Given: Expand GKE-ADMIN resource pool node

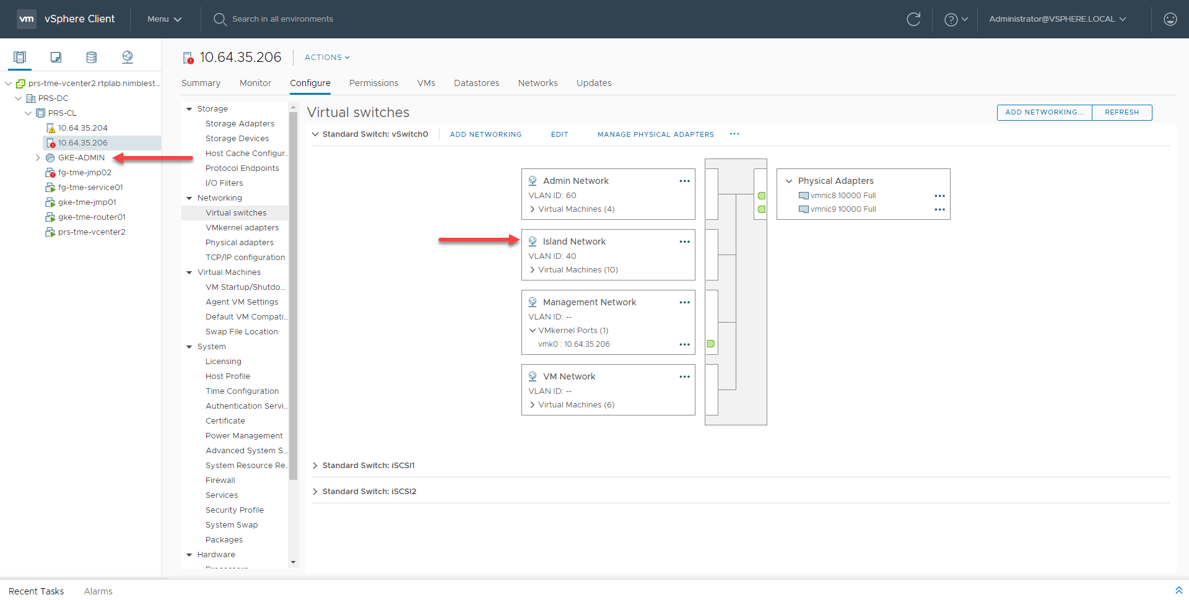Looking at the screenshot, I should pos(38,158).
